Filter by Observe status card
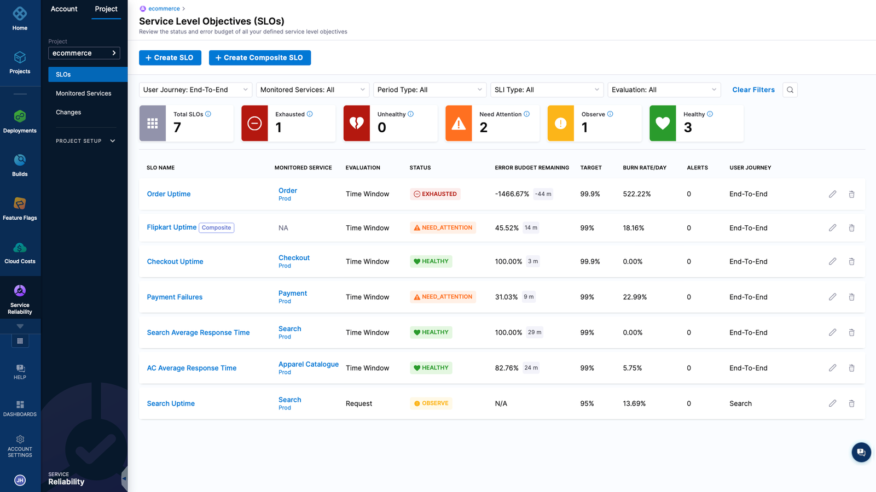 coord(594,124)
